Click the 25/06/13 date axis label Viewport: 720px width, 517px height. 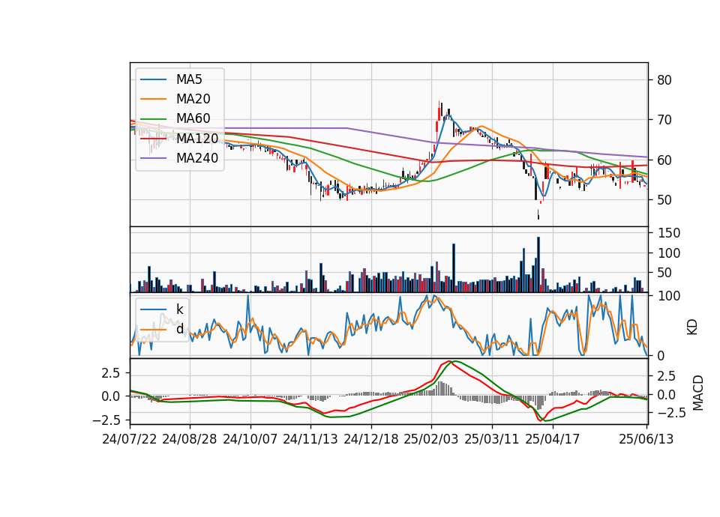click(646, 439)
